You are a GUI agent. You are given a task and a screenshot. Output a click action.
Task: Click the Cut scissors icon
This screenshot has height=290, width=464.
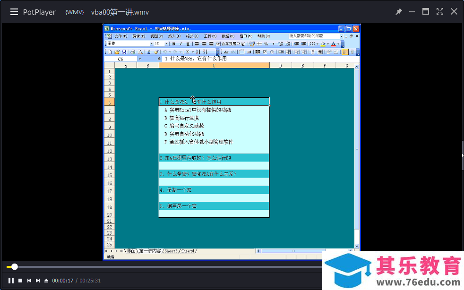pyautogui.click(x=149, y=52)
